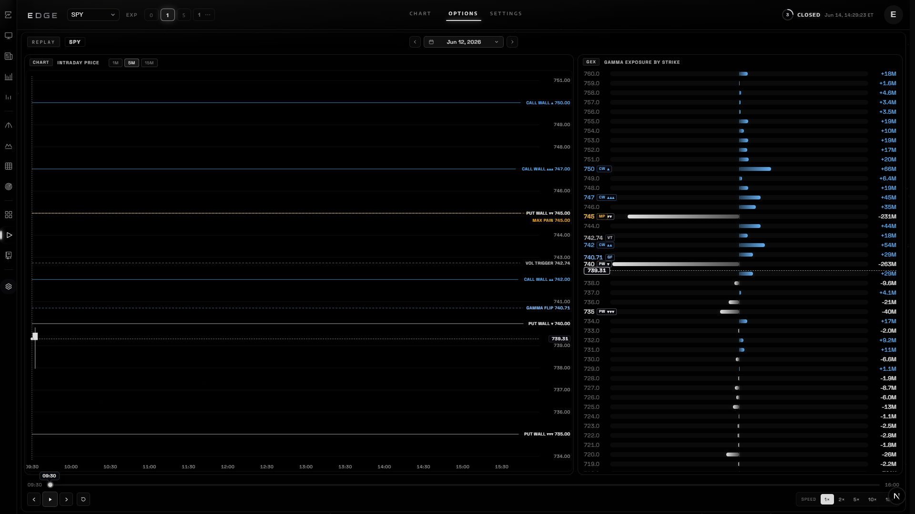Click the replay restart loop icon
This screenshot has height=514, width=915.
[x=83, y=499]
